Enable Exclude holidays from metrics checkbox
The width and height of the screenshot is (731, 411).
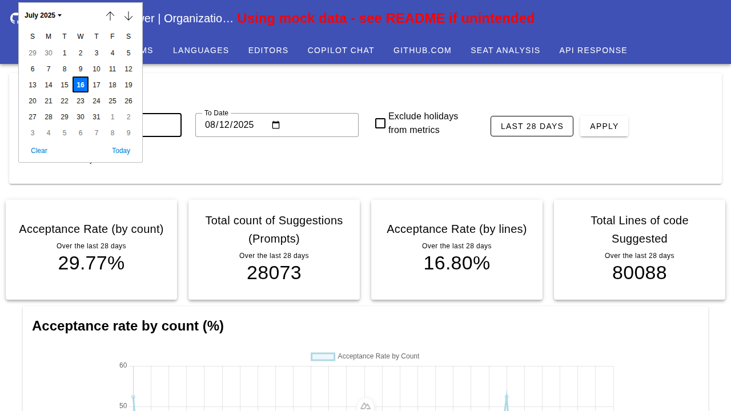click(x=380, y=123)
